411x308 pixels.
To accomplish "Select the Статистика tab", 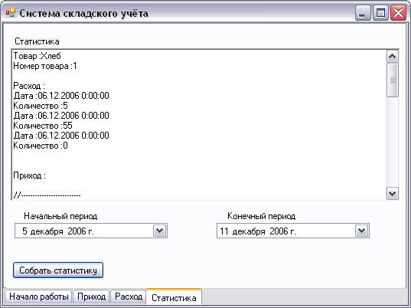I will [174, 297].
